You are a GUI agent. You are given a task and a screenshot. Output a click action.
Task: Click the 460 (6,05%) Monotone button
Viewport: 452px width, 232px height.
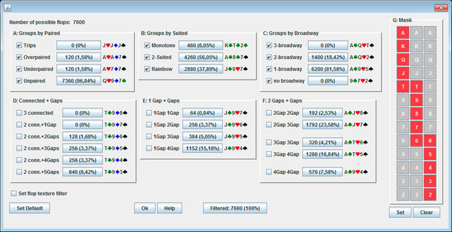pyautogui.click(x=201, y=46)
